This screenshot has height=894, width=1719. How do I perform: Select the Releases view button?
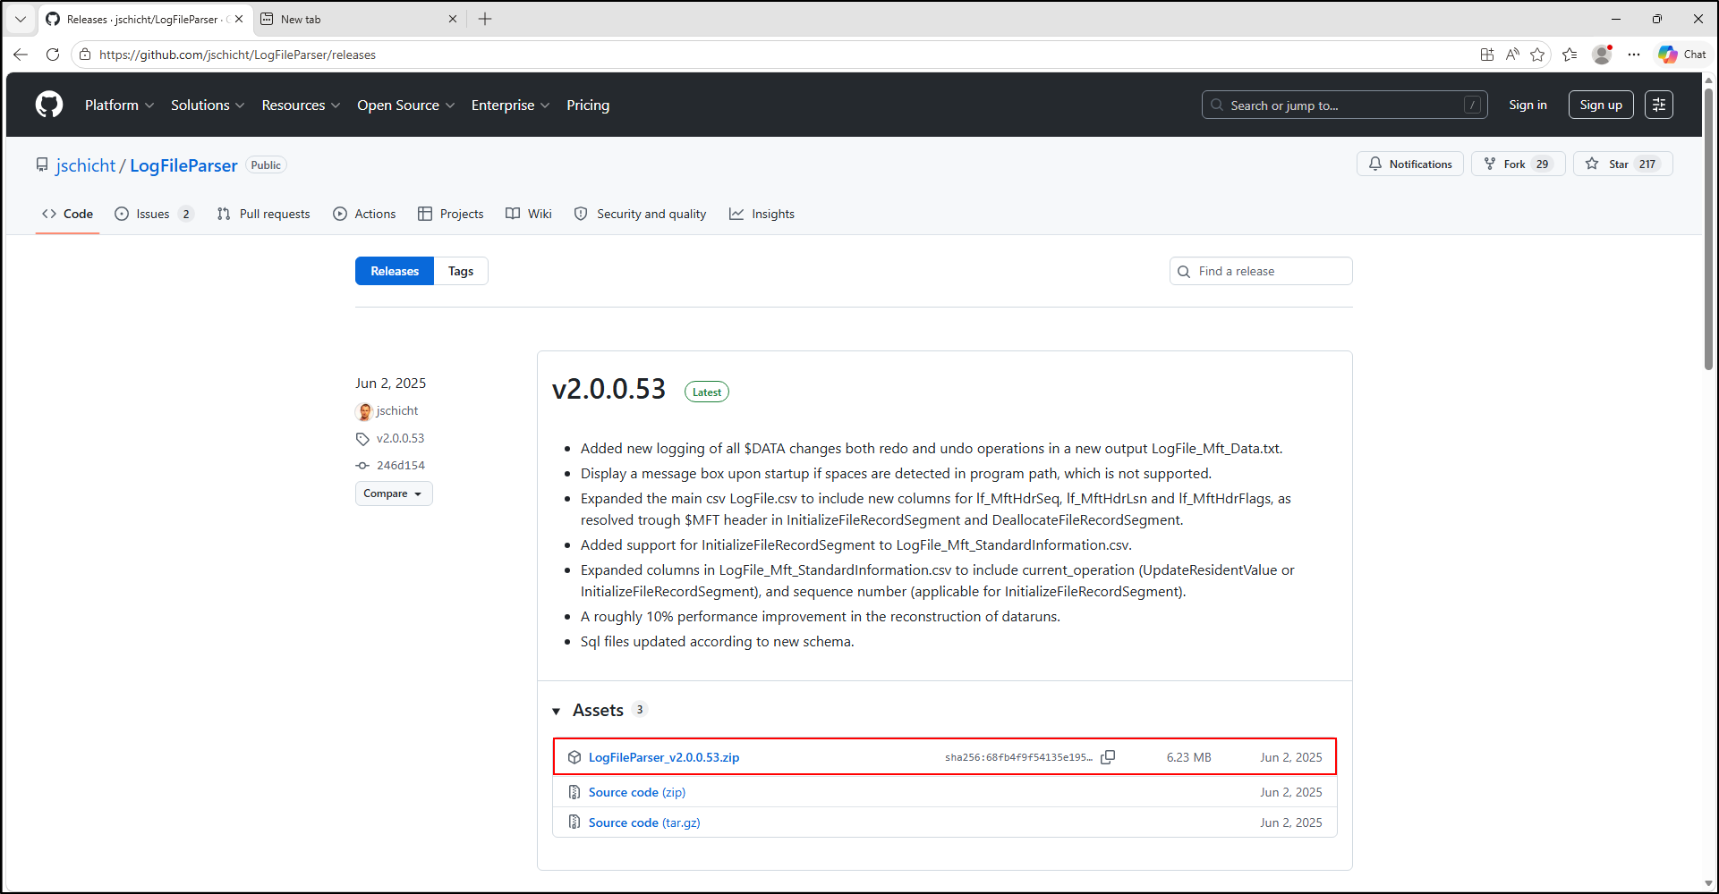pos(395,271)
